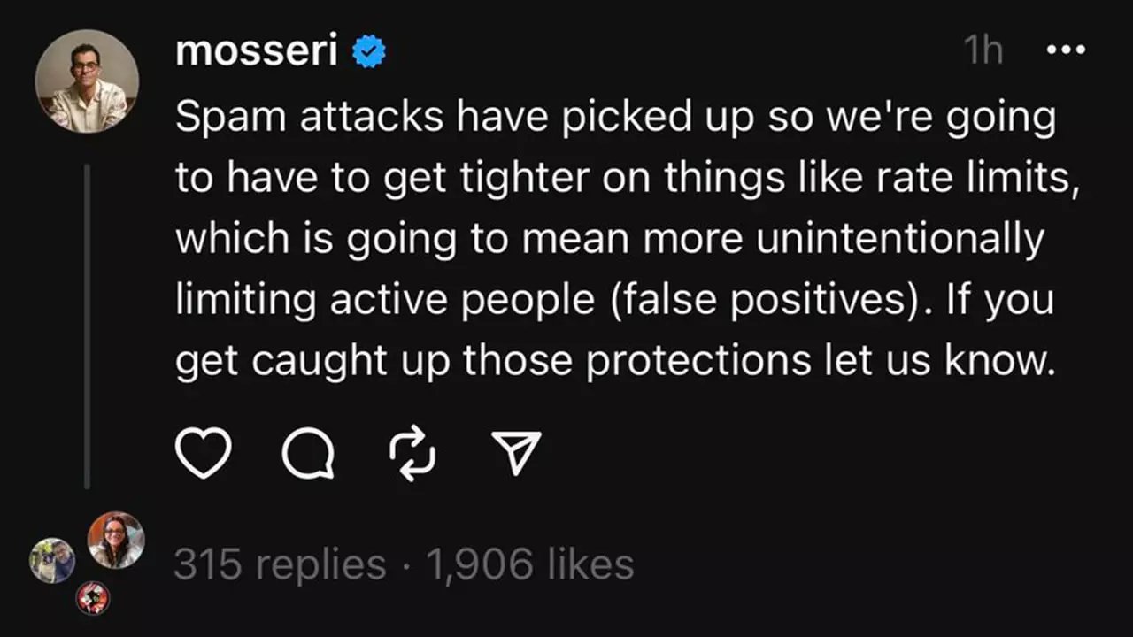Click the blue verified badge

[369, 53]
